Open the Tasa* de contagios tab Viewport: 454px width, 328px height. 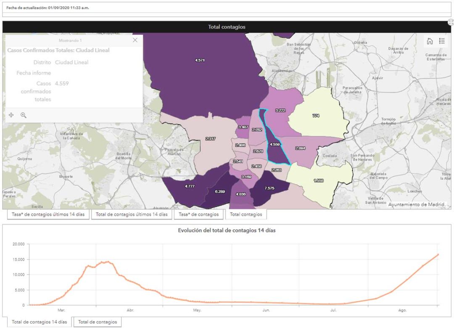(x=198, y=214)
